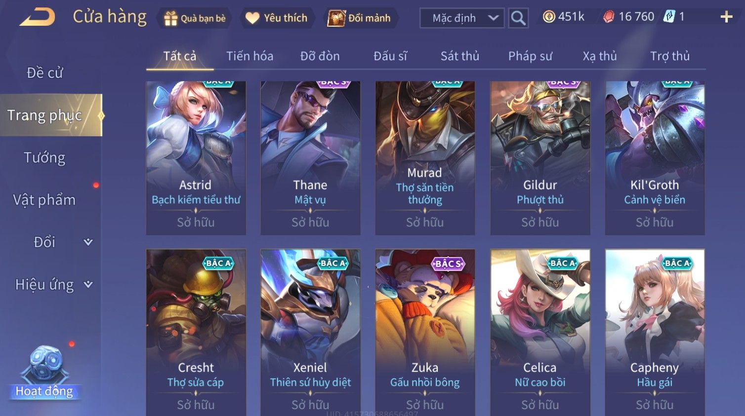The width and height of the screenshot is (745, 416).
Task: Click the blue ticket currency icon
Action: coord(669,17)
